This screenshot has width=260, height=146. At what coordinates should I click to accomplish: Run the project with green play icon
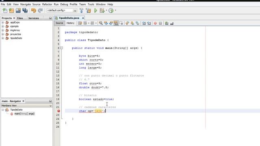[x=96, y=11]
